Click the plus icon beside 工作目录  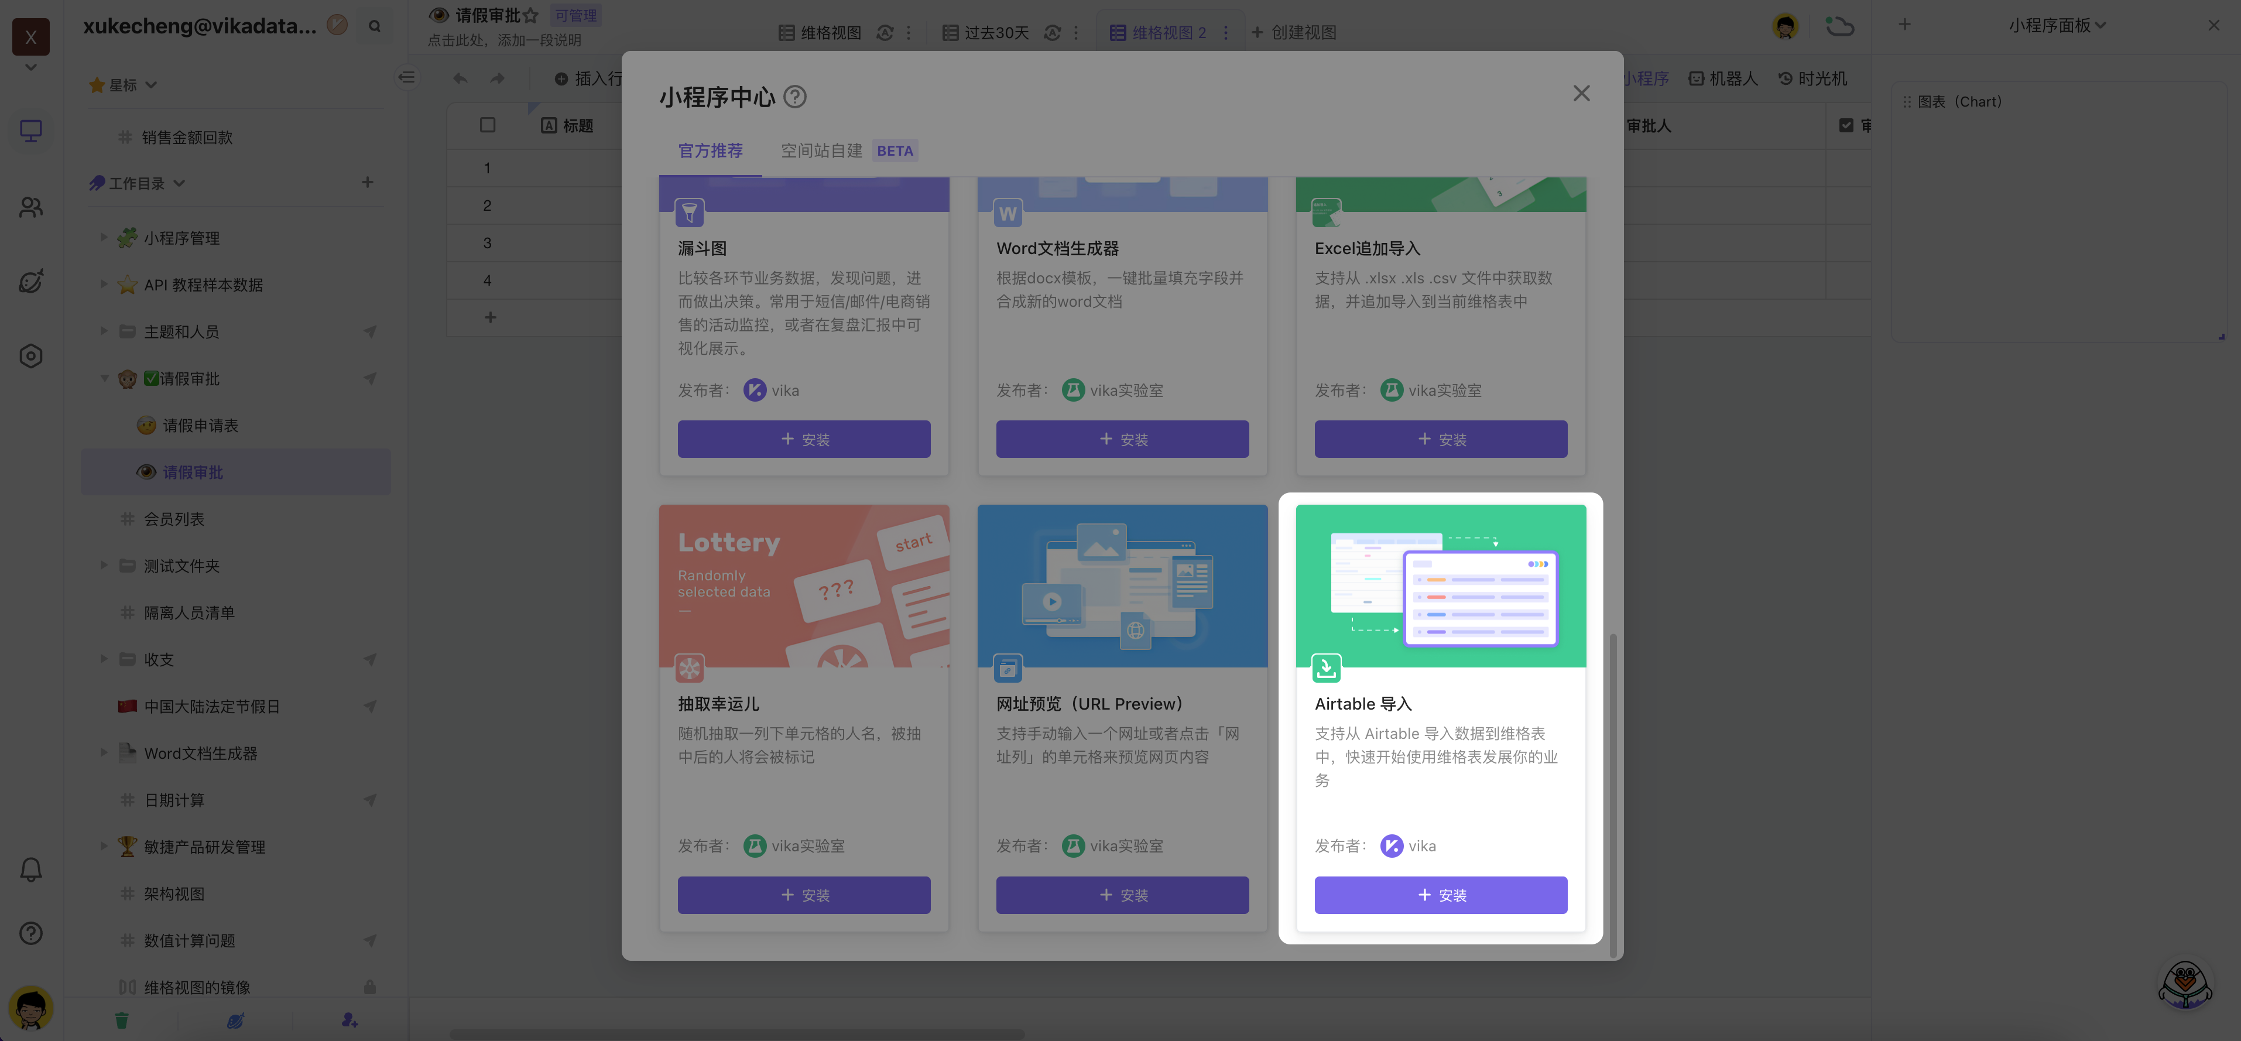[x=367, y=183]
